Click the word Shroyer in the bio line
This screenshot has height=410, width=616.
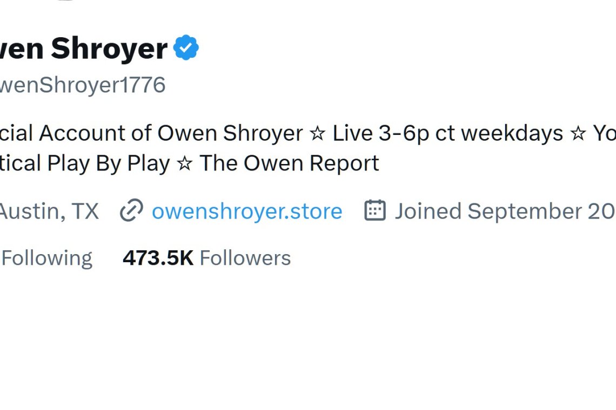(x=263, y=133)
